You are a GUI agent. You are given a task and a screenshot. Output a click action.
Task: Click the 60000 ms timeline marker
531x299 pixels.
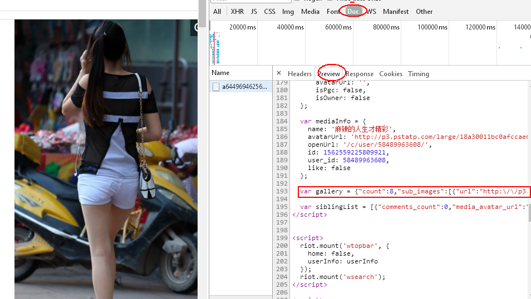click(x=338, y=27)
